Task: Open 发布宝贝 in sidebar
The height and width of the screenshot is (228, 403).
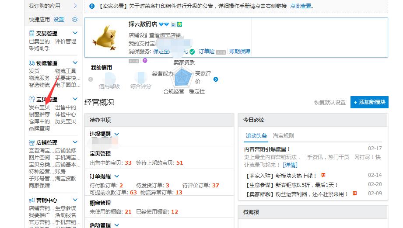Action: tap(39, 107)
